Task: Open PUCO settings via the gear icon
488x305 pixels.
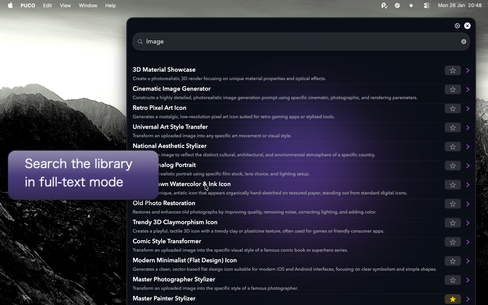Action: pyautogui.click(x=457, y=26)
